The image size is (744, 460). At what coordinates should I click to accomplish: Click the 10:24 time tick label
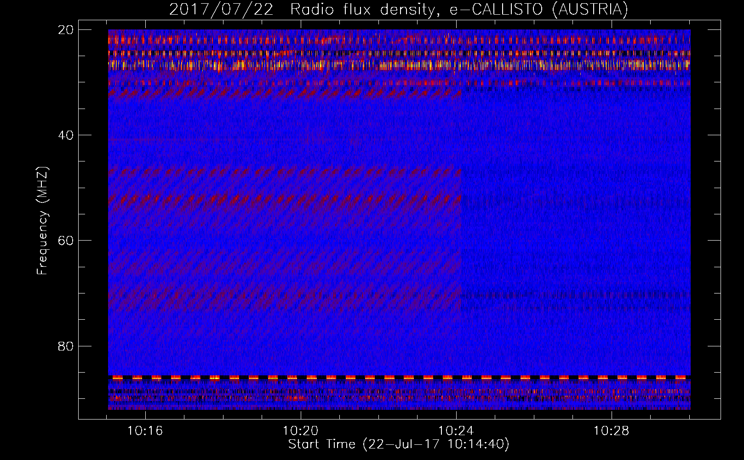pos(456,431)
